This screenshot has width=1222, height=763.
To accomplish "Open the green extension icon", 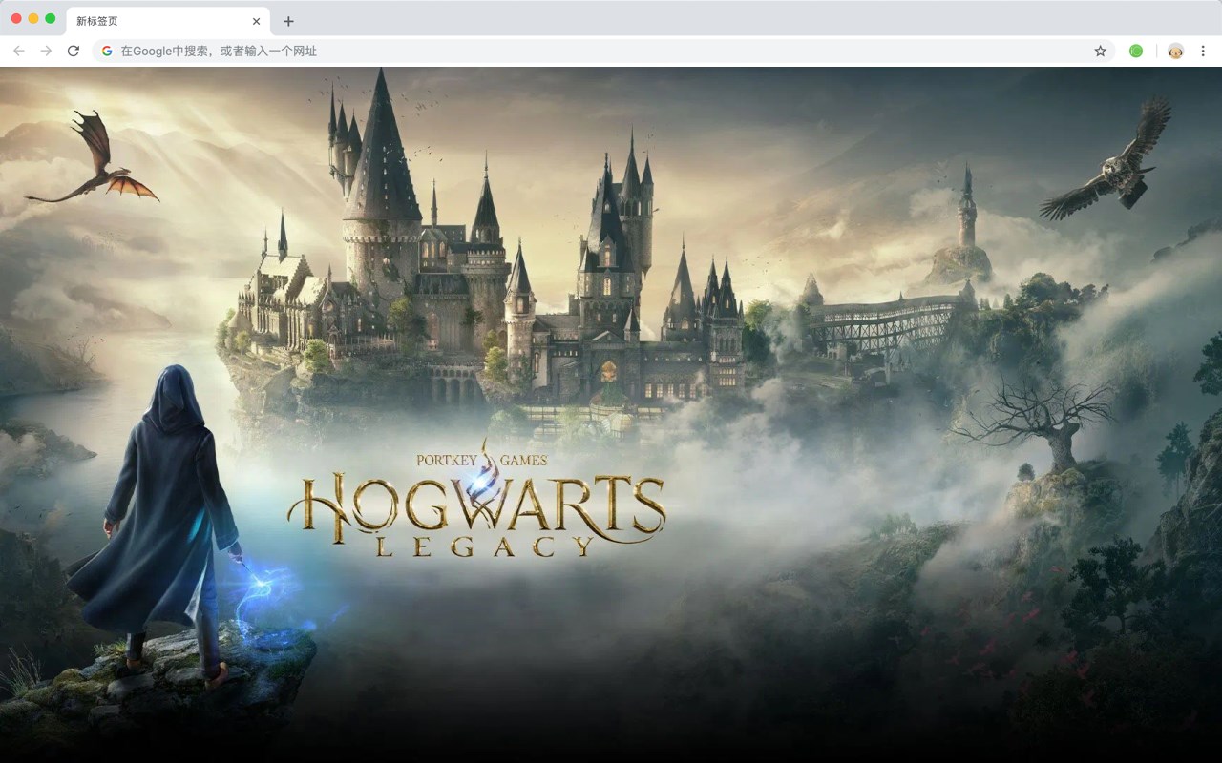I will tap(1136, 51).
